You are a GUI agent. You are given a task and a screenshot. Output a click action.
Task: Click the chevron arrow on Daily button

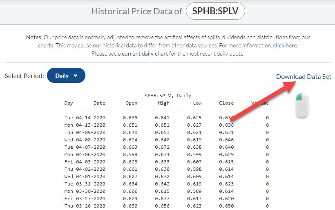pos(75,76)
